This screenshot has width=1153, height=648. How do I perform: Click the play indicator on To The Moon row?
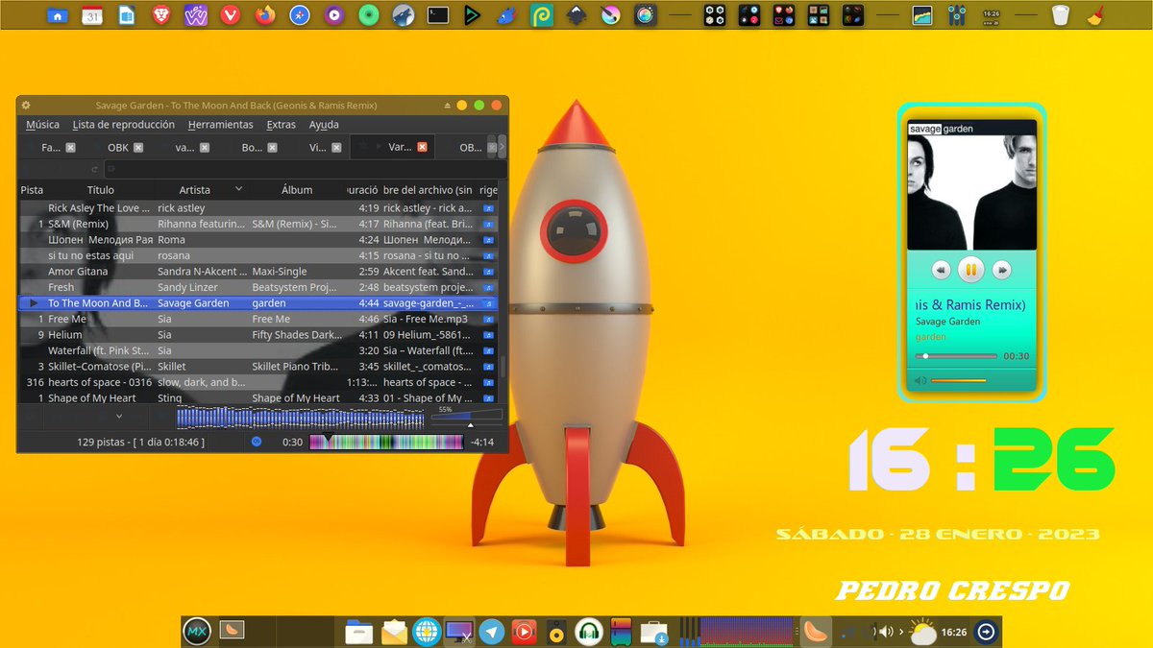(x=35, y=303)
